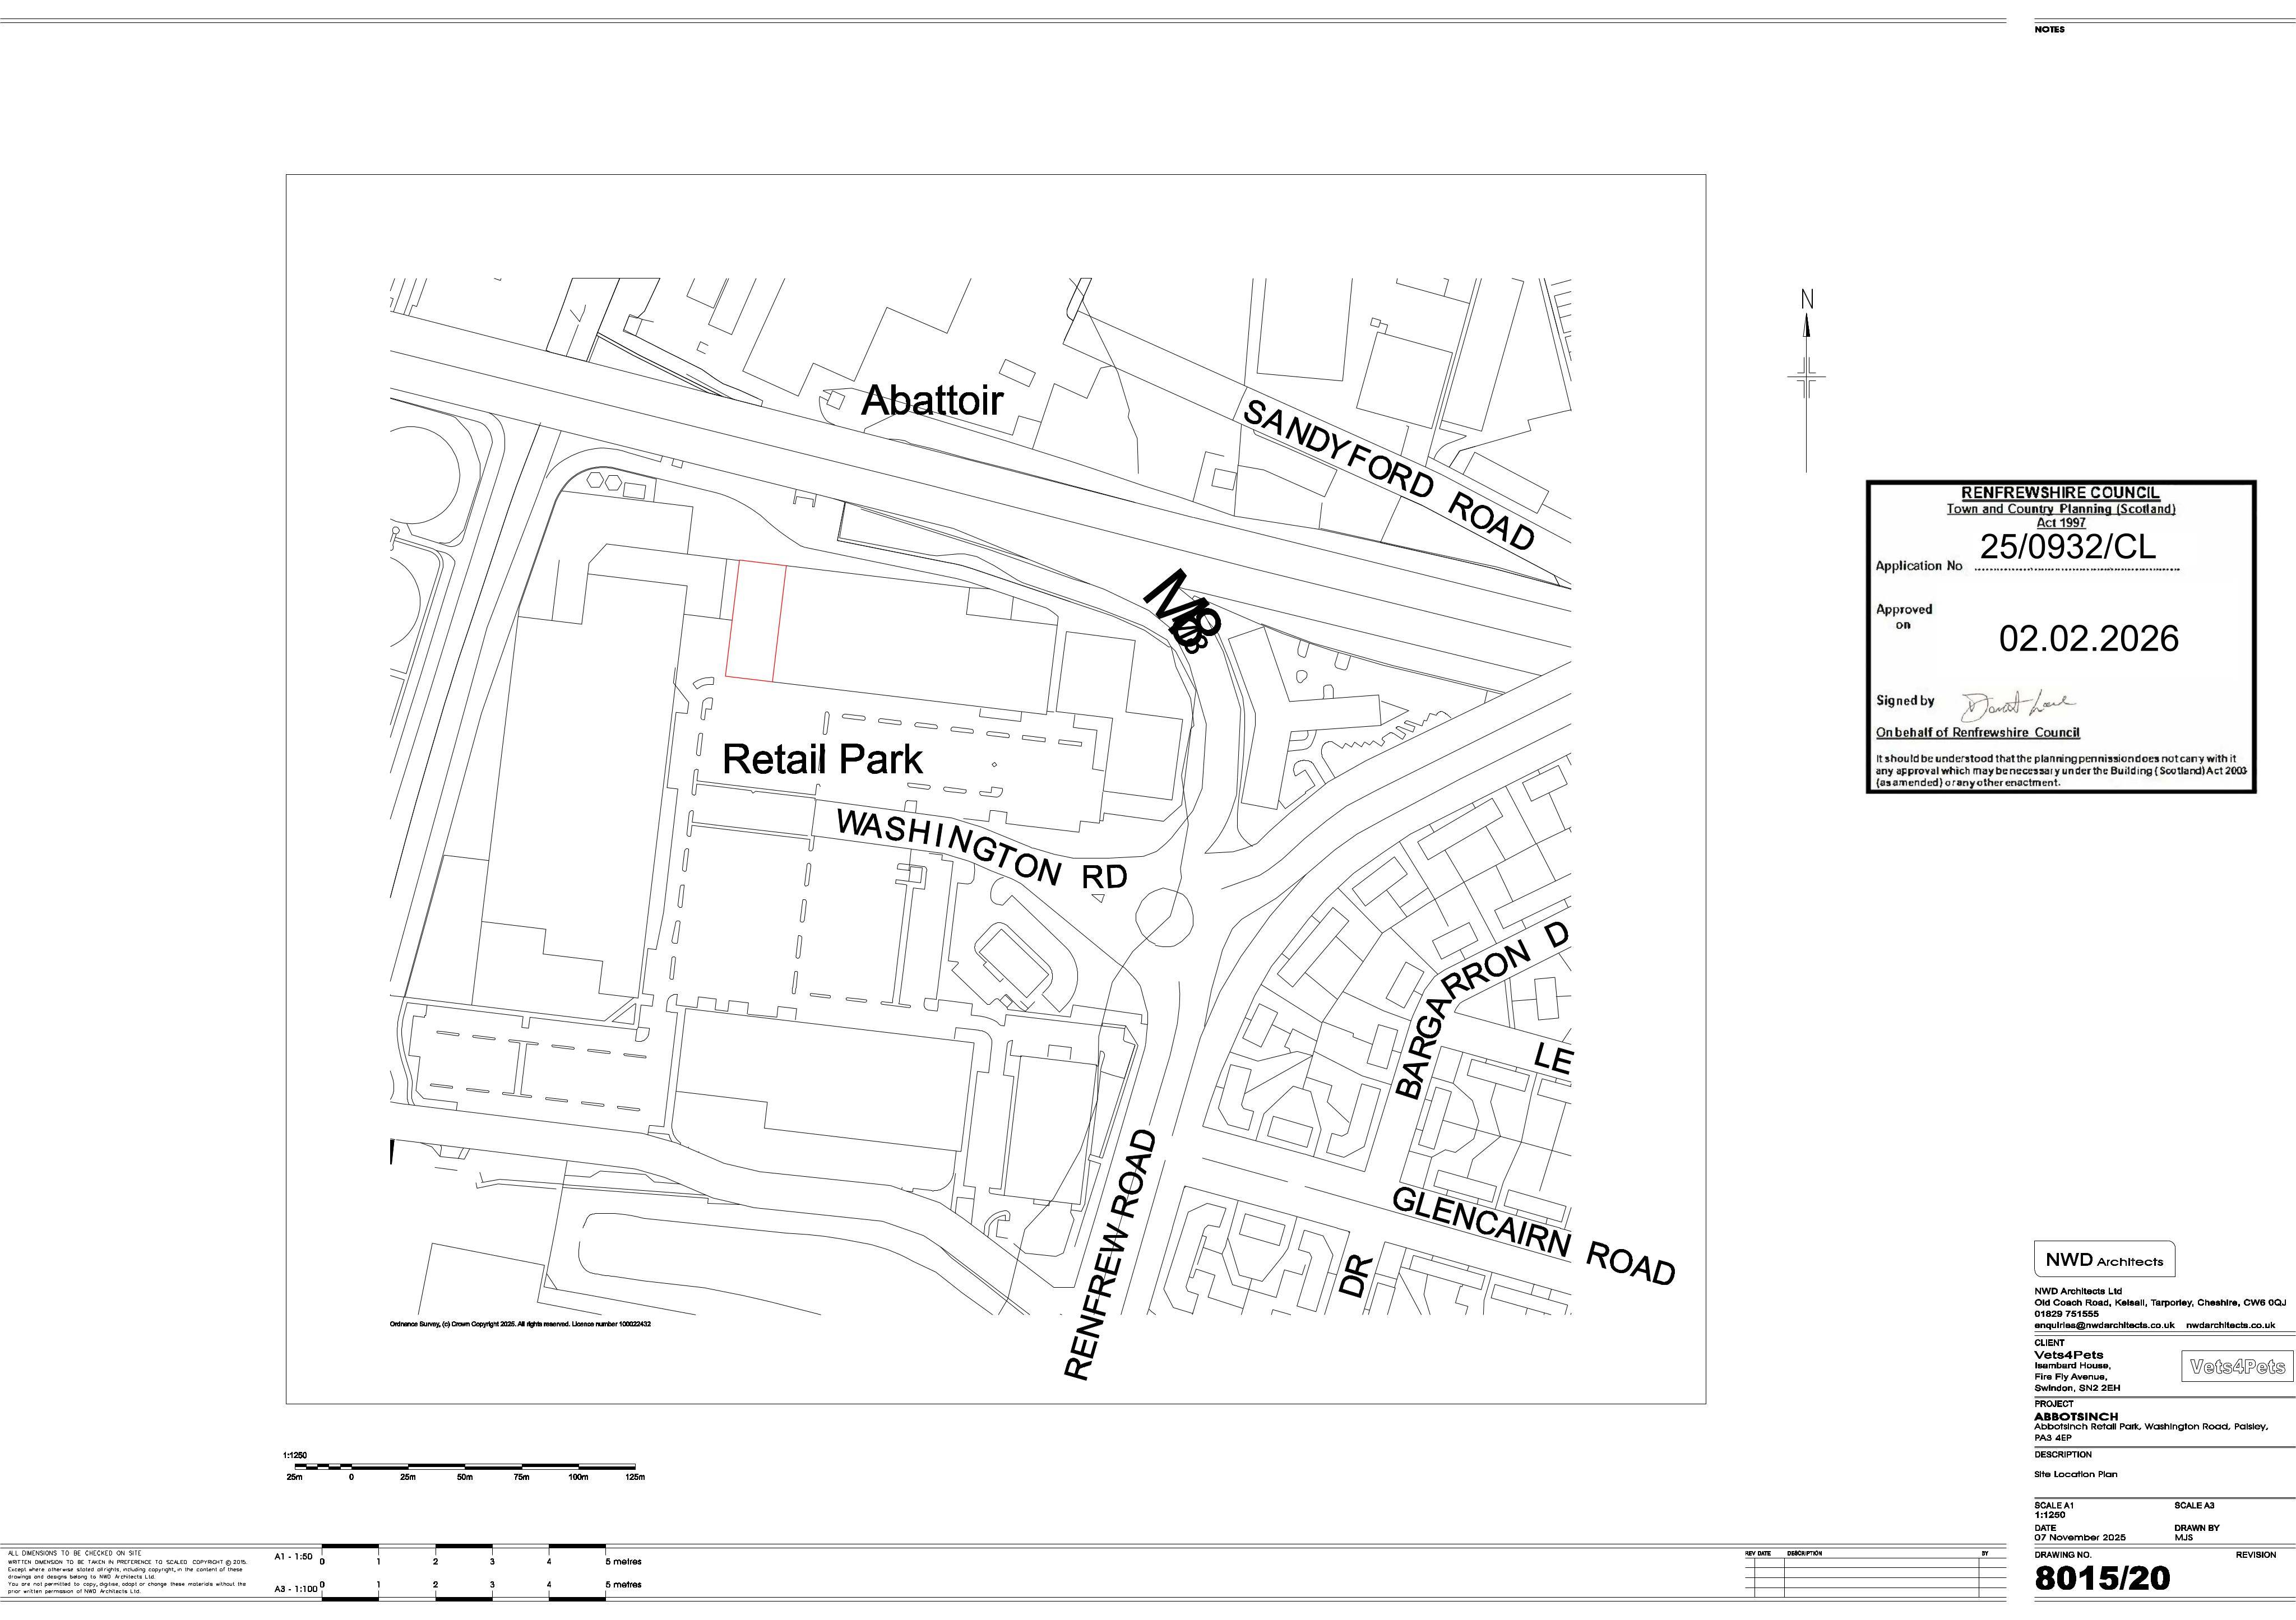Click the north arrow compass symbol
2296x1620 pixels.
pos(1806,381)
